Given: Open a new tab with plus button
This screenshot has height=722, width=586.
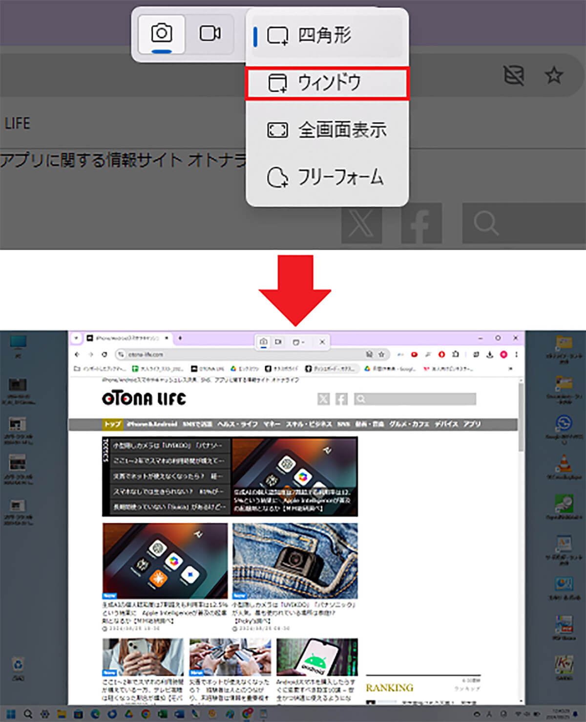Looking at the screenshot, I should (x=180, y=338).
